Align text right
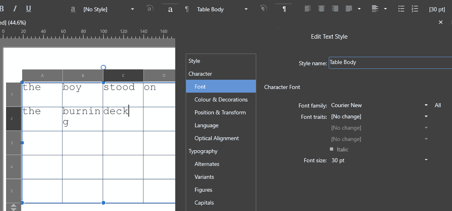The width and height of the screenshot is (452, 211). [335, 9]
